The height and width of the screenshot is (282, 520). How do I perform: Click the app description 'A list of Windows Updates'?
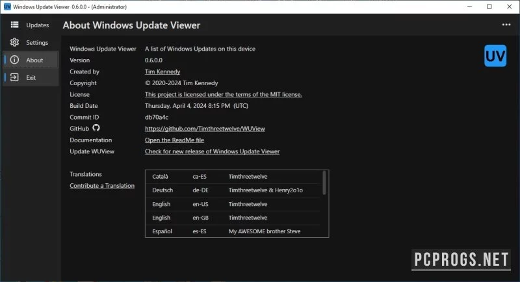pyautogui.click(x=200, y=49)
